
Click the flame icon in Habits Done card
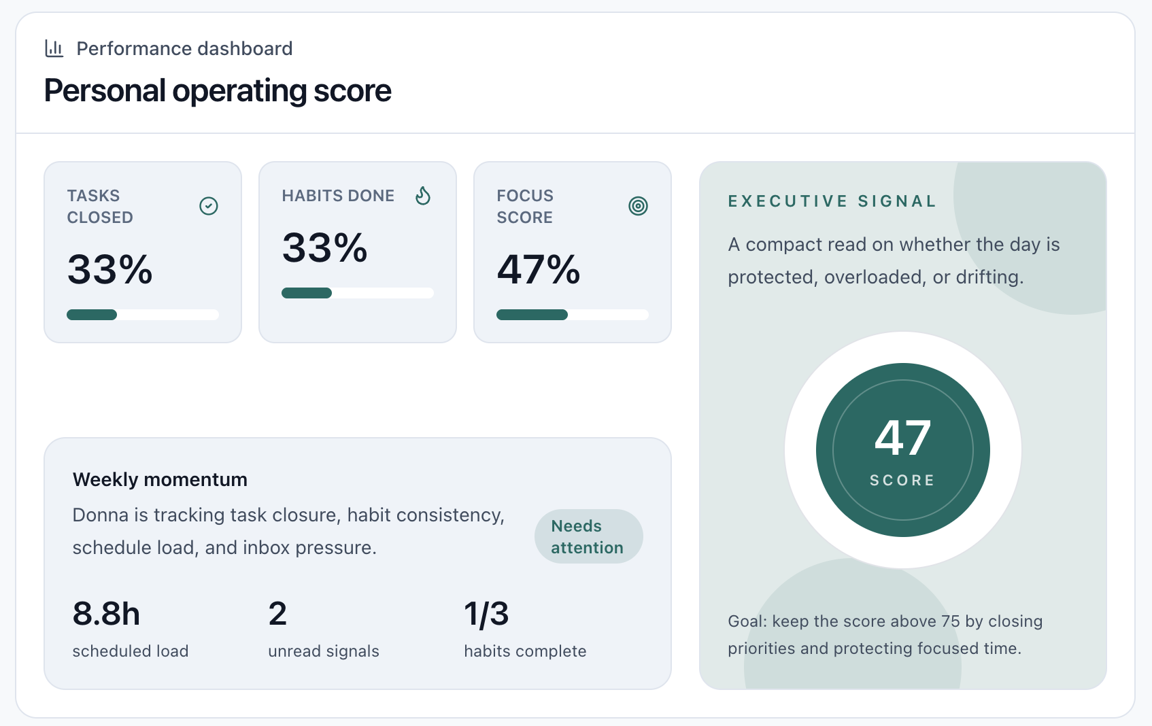(423, 196)
